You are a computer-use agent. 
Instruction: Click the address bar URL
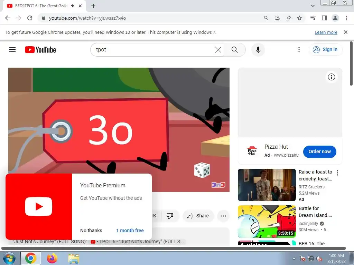click(87, 18)
